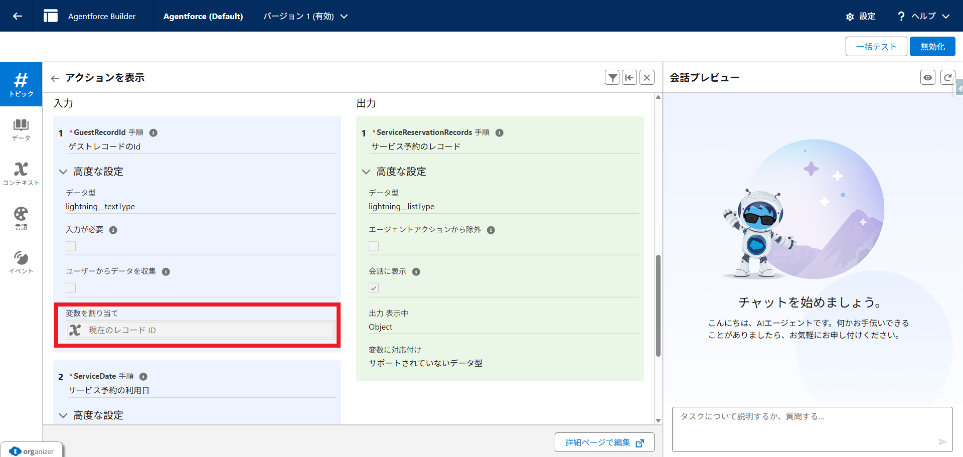Click the サービス予約の利用日 instruction text
This screenshot has height=457, width=963.
(109, 390)
